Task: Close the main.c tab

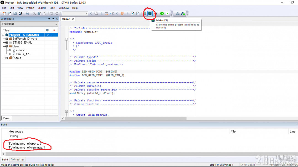Action: [73, 19]
